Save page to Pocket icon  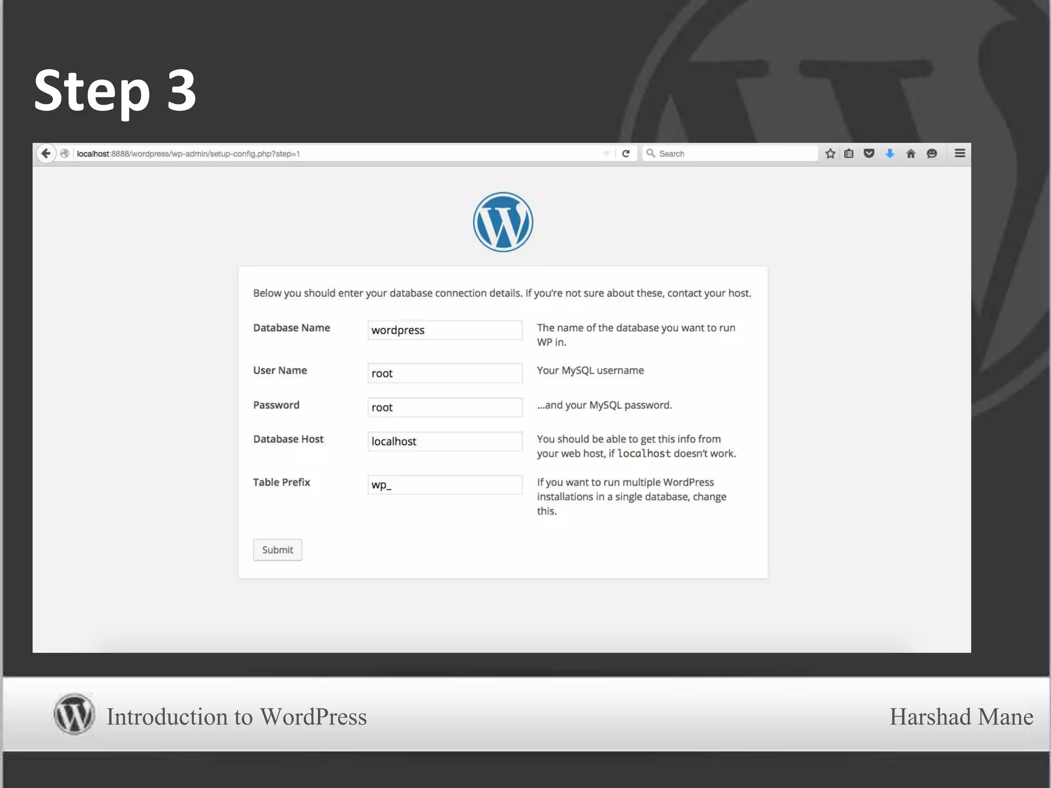point(869,153)
